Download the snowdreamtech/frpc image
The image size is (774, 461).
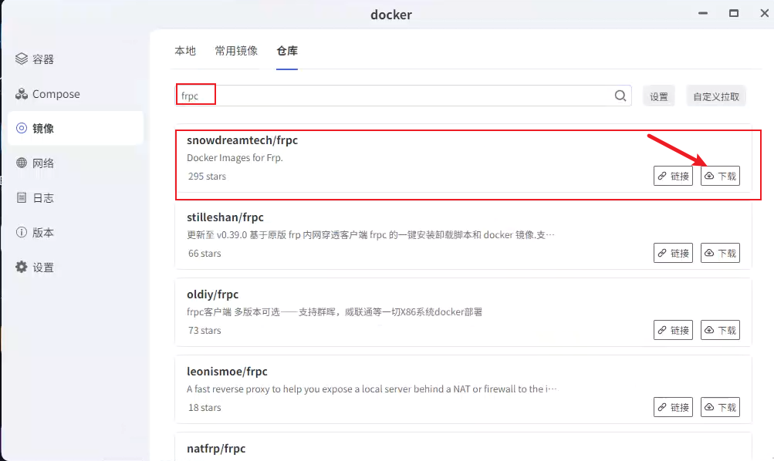(720, 176)
